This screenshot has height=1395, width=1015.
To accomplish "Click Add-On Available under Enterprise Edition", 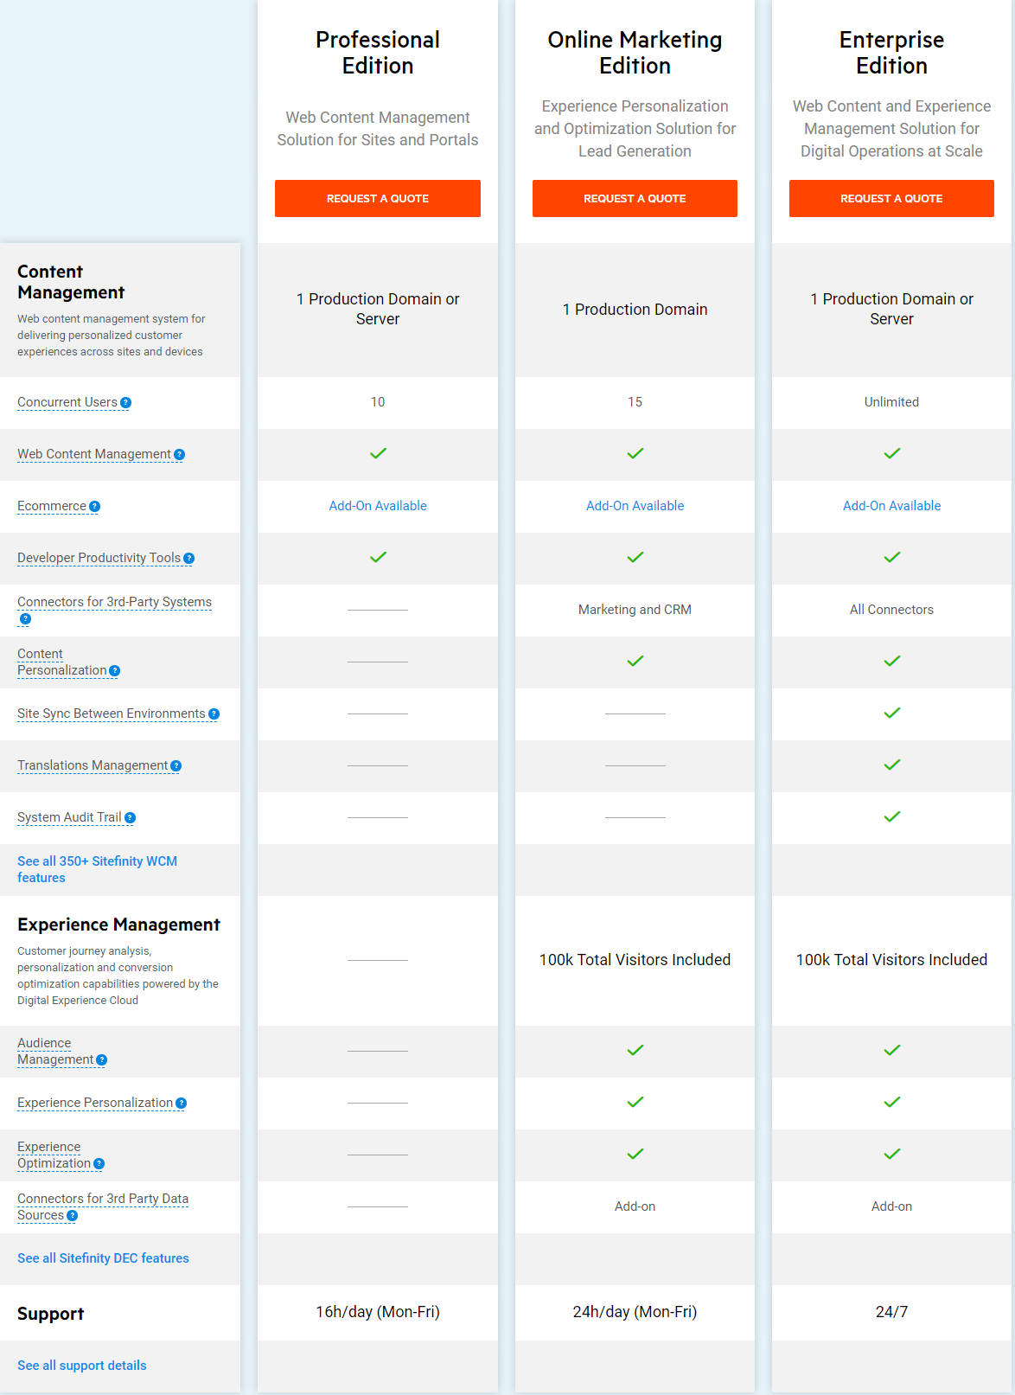I will click(x=891, y=505).
